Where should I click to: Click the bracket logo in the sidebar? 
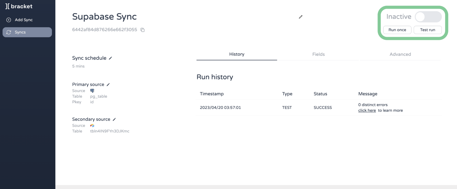19,6
